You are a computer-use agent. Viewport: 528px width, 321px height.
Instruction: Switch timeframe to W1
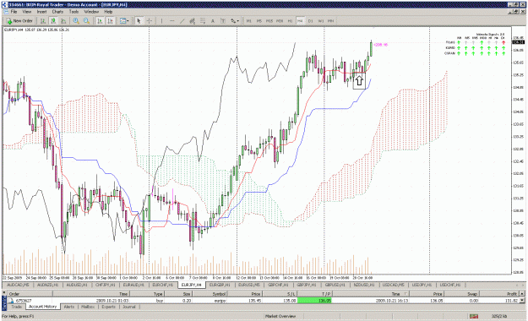[321, 21]
